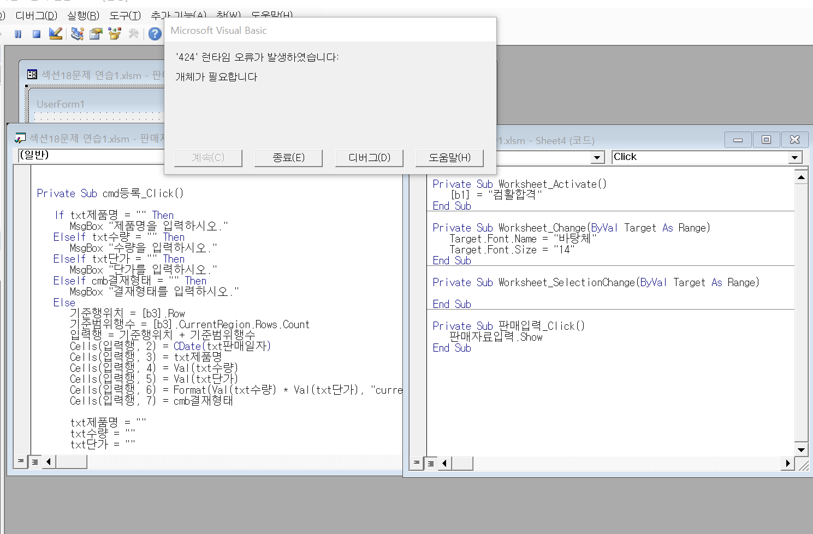Screen dimensions: 813x534
Task: Click the Sheet4 vertical scrollbar down arrow
Action: tap(801, 450)
